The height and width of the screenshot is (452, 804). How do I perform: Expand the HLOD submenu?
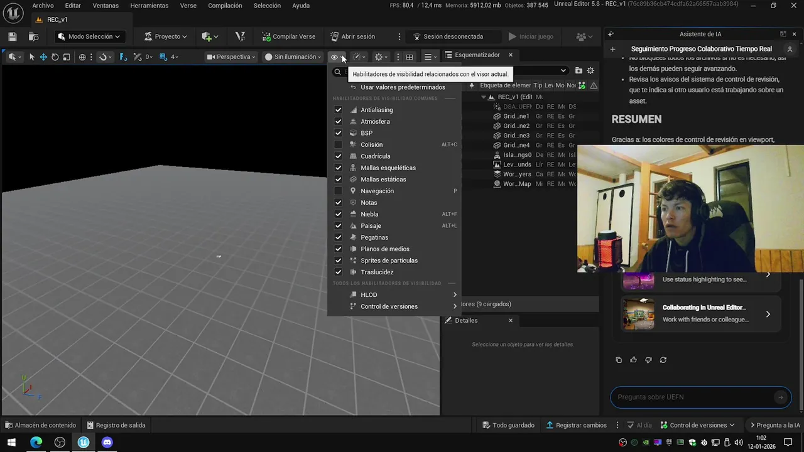pyautogui.click(x=394, y=294)
